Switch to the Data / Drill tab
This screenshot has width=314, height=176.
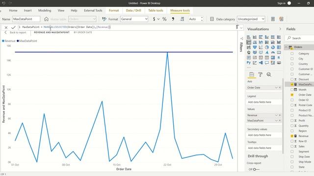[133, 10]
